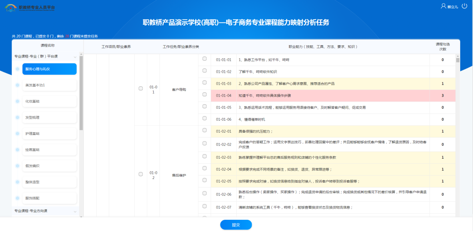Click the dot icon beside 美发基本功1

coord(18,85)
